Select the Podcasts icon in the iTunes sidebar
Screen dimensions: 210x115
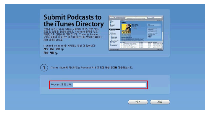[x=111, y=25]
